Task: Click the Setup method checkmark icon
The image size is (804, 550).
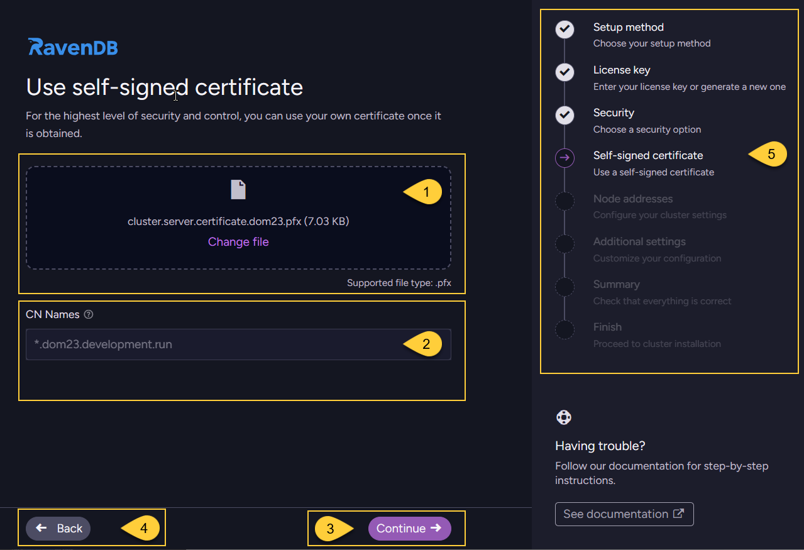Action: [x=564, y=30]
